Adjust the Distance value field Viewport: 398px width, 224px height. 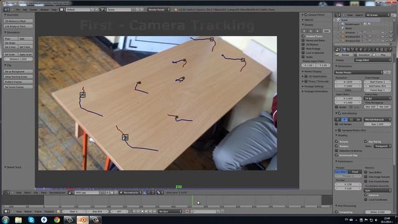click(x=18, y=59)
